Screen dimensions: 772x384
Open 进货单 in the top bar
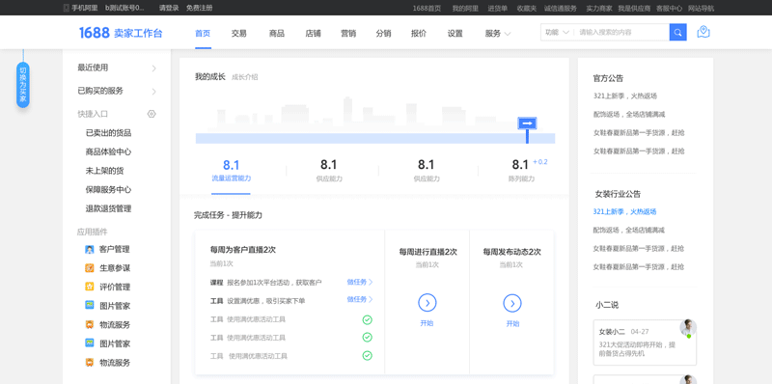coord(497,9)
